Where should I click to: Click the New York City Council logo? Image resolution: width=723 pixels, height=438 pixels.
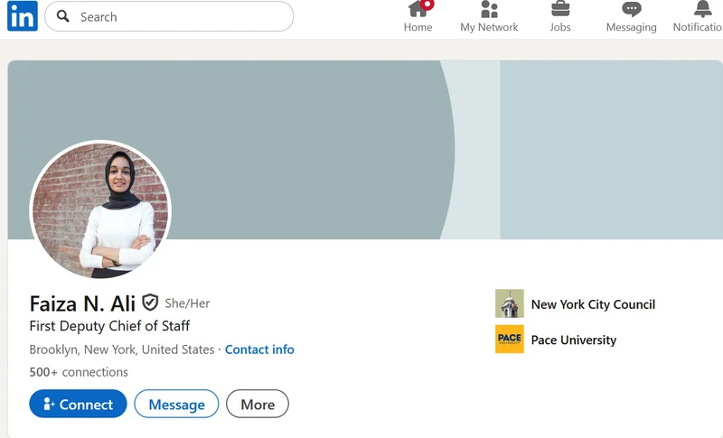[x=510, y=304]
